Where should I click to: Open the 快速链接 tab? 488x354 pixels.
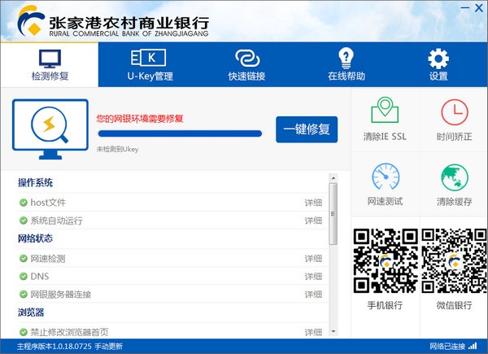[246, 65]
